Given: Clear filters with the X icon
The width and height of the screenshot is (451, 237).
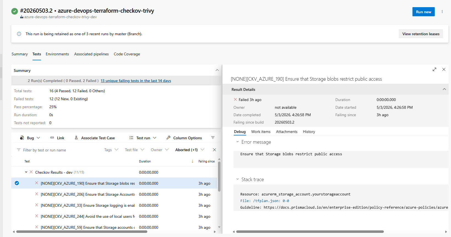Looking at the screenshot, I should point(214,150).
